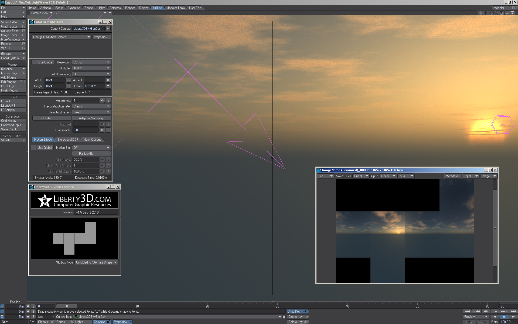Step to the next keyframe

coord(504,311)
